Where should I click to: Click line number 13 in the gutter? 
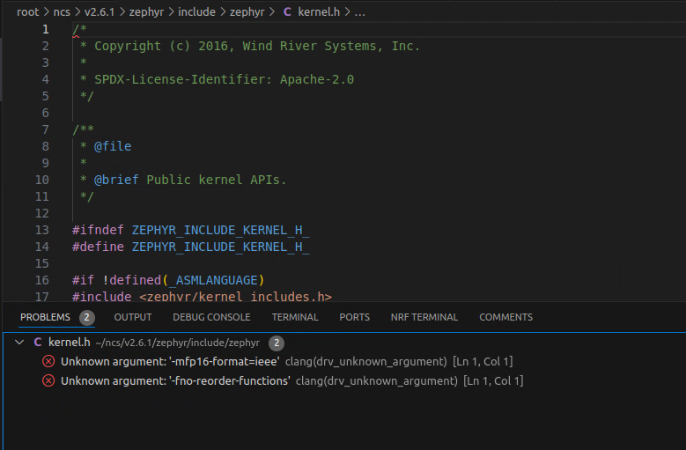pyautogui.click(x=41, y=230)
